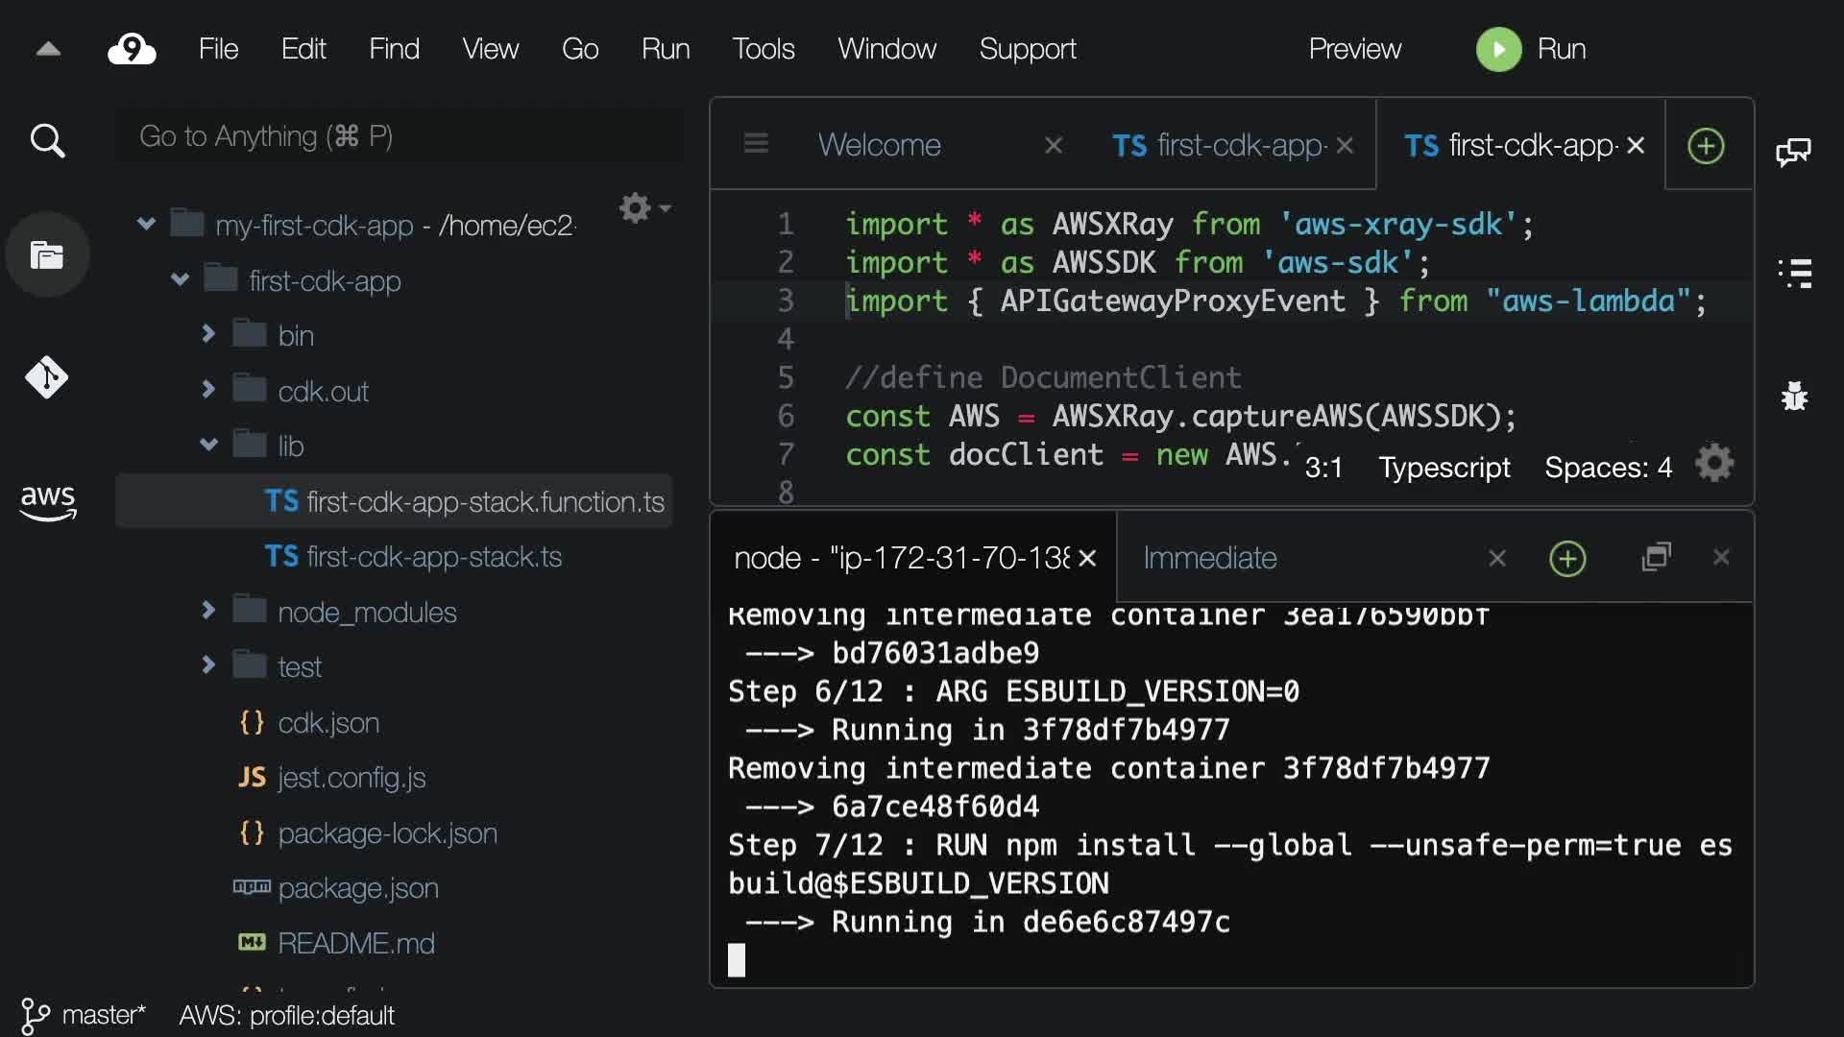Focus the Go to Anything field
1844x1037 pixels.
point(399,136)
